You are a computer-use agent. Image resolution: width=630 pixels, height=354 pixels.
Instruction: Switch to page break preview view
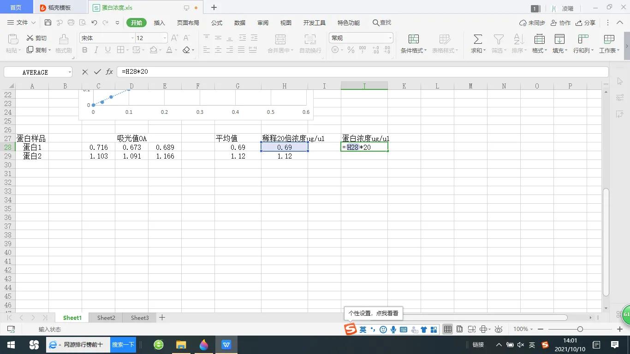[471, 329]
